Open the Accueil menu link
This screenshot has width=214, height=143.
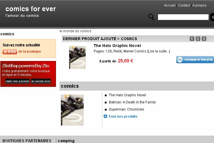point(170,5)
